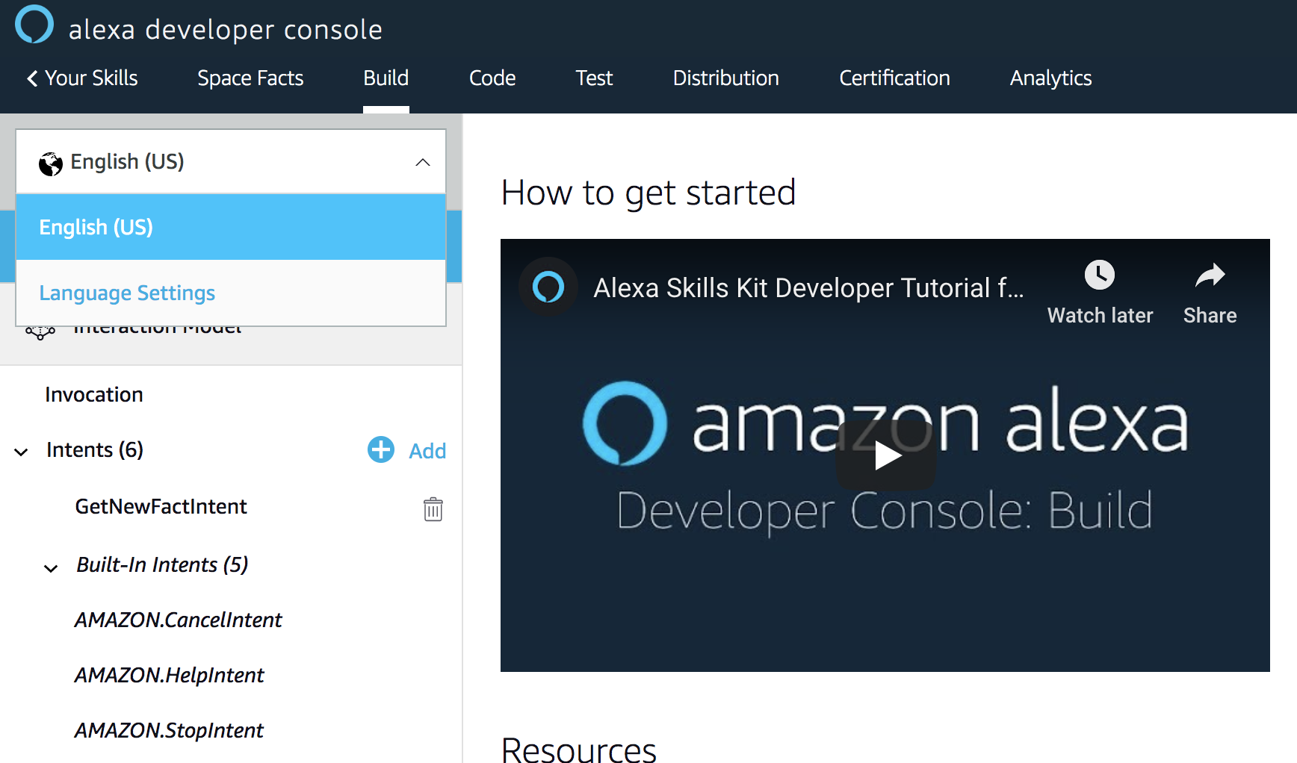Delete GetNewFactIntent using the trash icon

point(433,509)
